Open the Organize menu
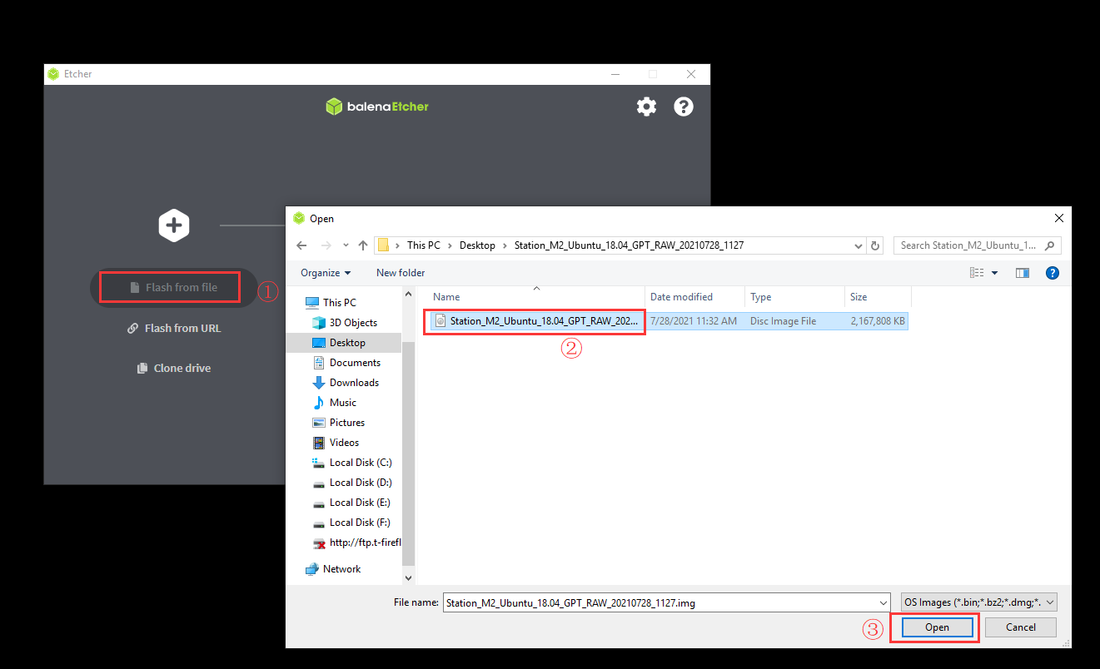The height and width of the screenshot is (669, 1100). coord(326,273)
